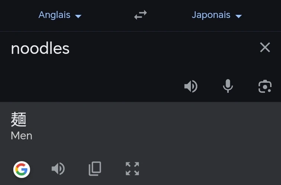This screenshot has height=185, width=281.
Task: Open the Japonais target language selector
Action: (x=211, y=15)
